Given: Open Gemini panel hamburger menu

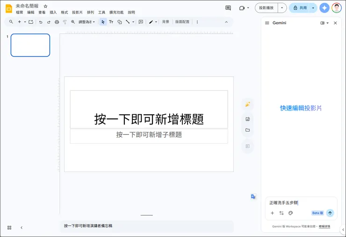Looking at the screenshot, I should [x=267, y=23].
